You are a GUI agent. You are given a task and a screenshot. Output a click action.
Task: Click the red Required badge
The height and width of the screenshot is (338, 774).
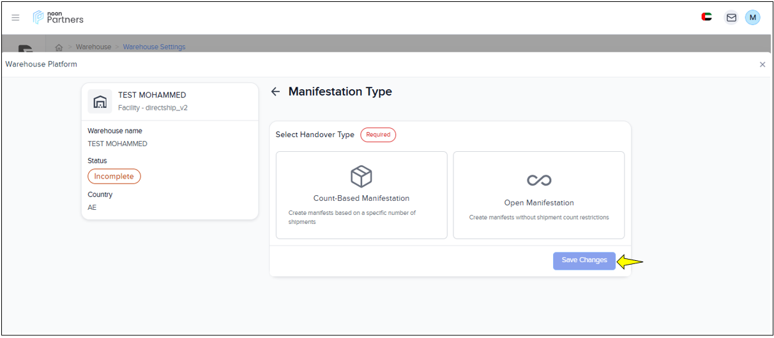[378, 135]
